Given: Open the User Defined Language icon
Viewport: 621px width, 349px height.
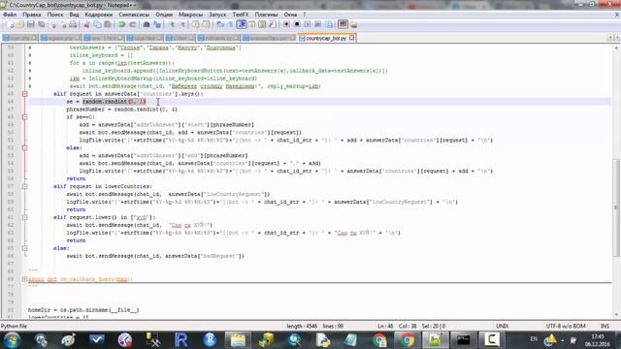Looking at the screenshot, I should click(x=252, y=24).
